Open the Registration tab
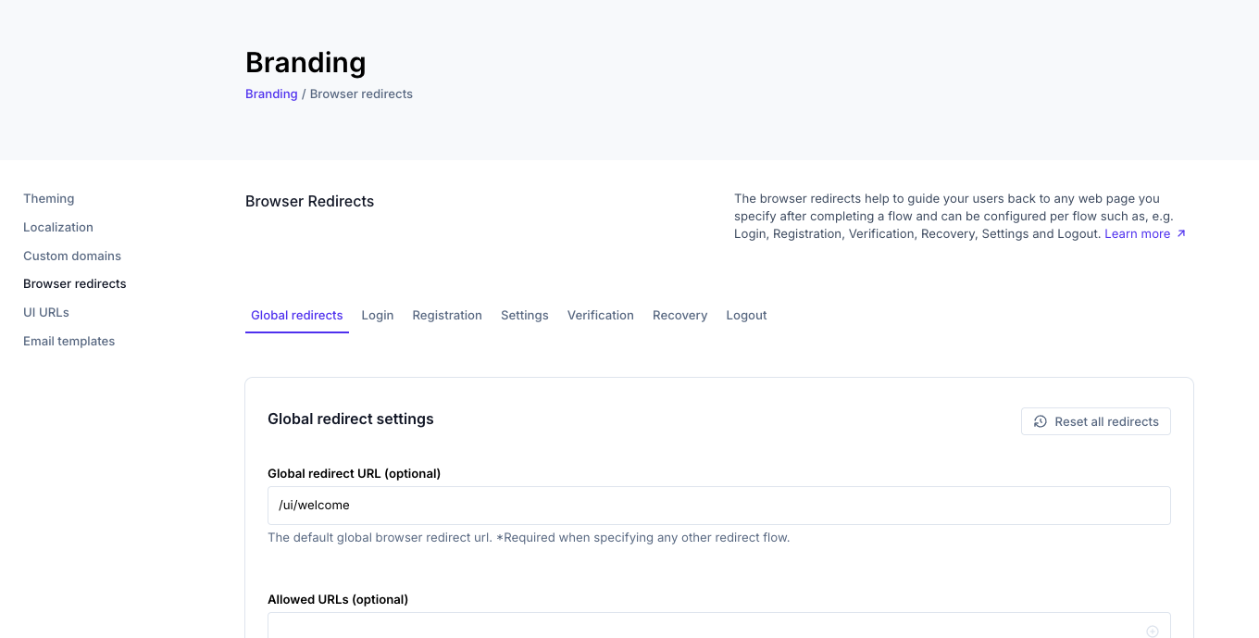The width and height of the screenshot is (1259, 638). pyautogui.click(x=447, y=315)
